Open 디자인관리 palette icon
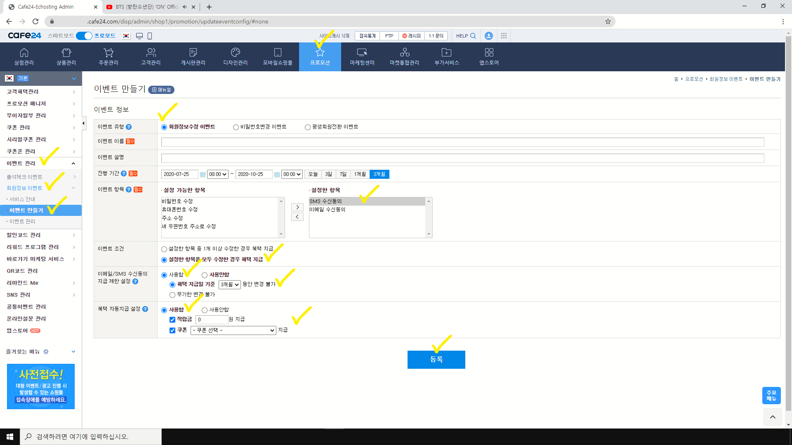 pyautogui.click(x=235, y=53)
